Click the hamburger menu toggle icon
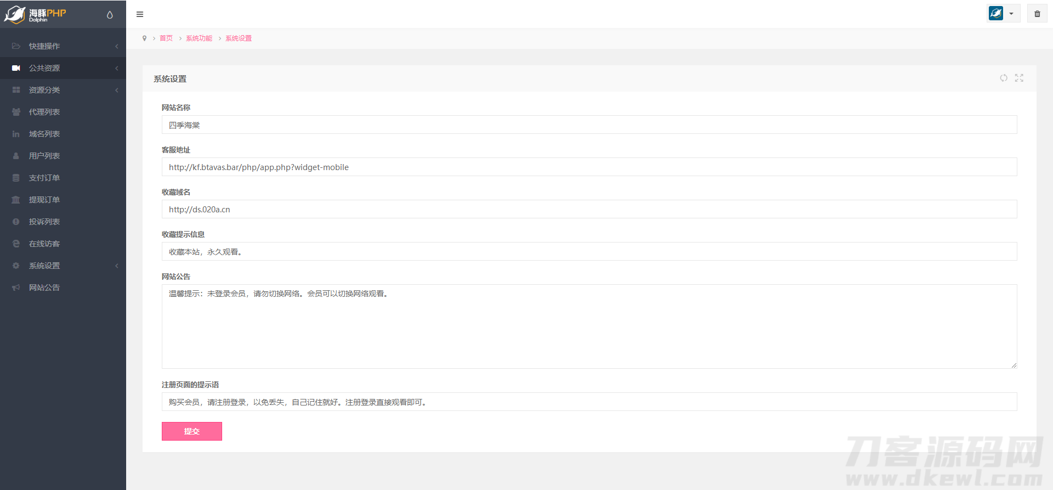The height and width of the screenshot is (490, 1053). 140,14
